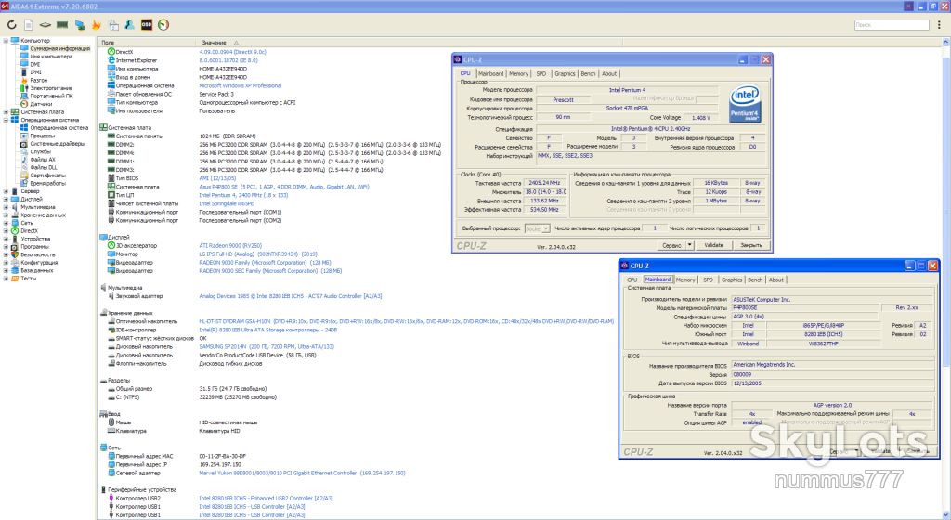
Task: Select Разгон tree item with flame icon
Action: pos(38,80)
